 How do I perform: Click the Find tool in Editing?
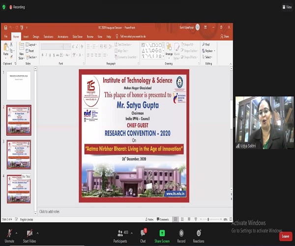click(206, 44)
